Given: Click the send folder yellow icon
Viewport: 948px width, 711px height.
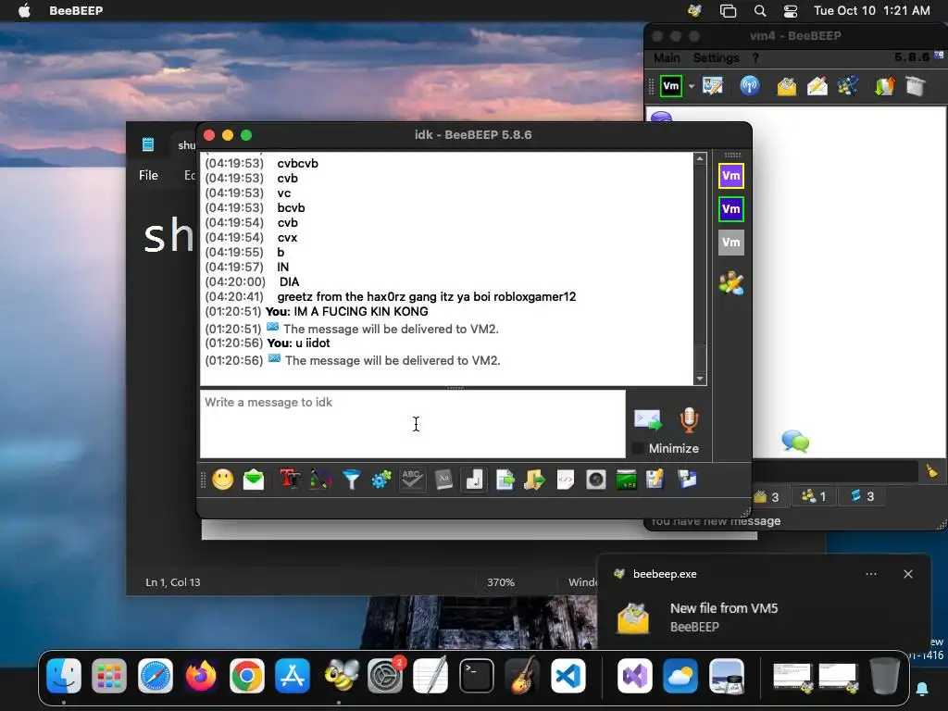Looking at the screenshot, I should (x=534, y=480).
